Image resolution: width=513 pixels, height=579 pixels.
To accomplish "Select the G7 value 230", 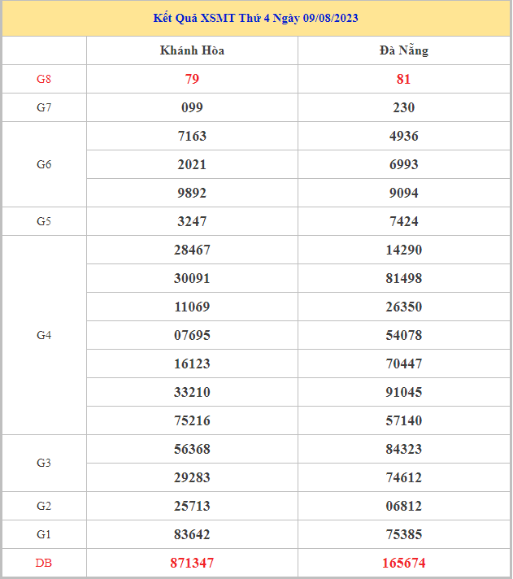I will tap(403, 107).
